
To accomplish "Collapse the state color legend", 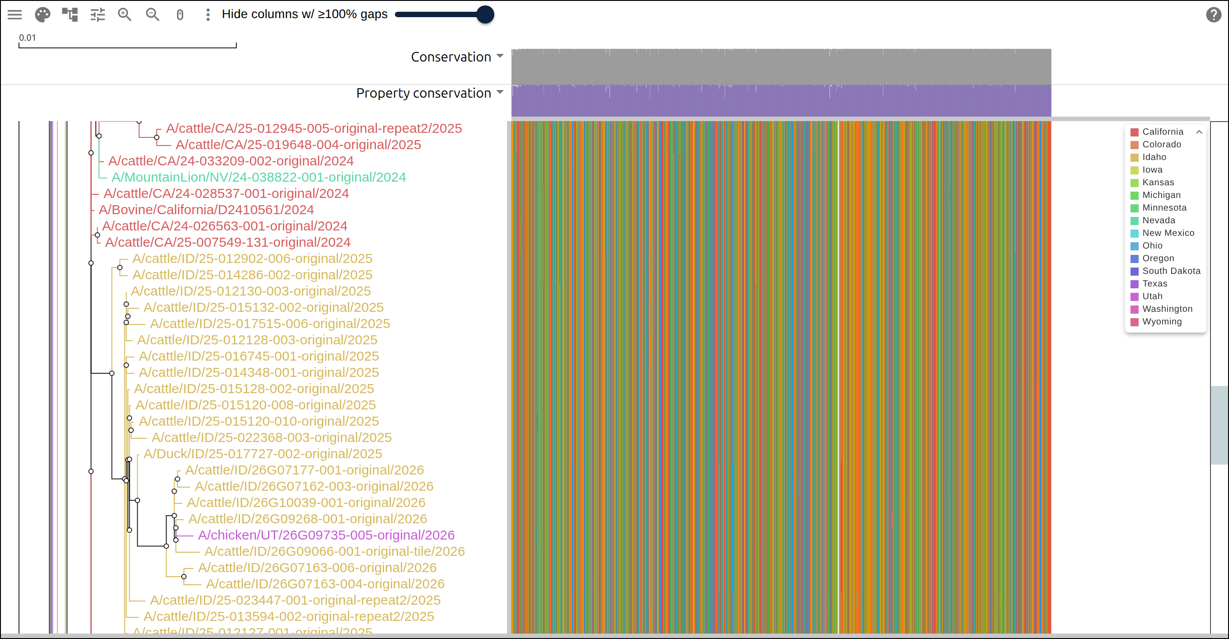I will pos(1199,132).
